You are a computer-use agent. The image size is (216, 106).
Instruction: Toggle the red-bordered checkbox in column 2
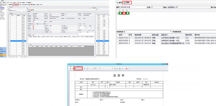point(124,13)
